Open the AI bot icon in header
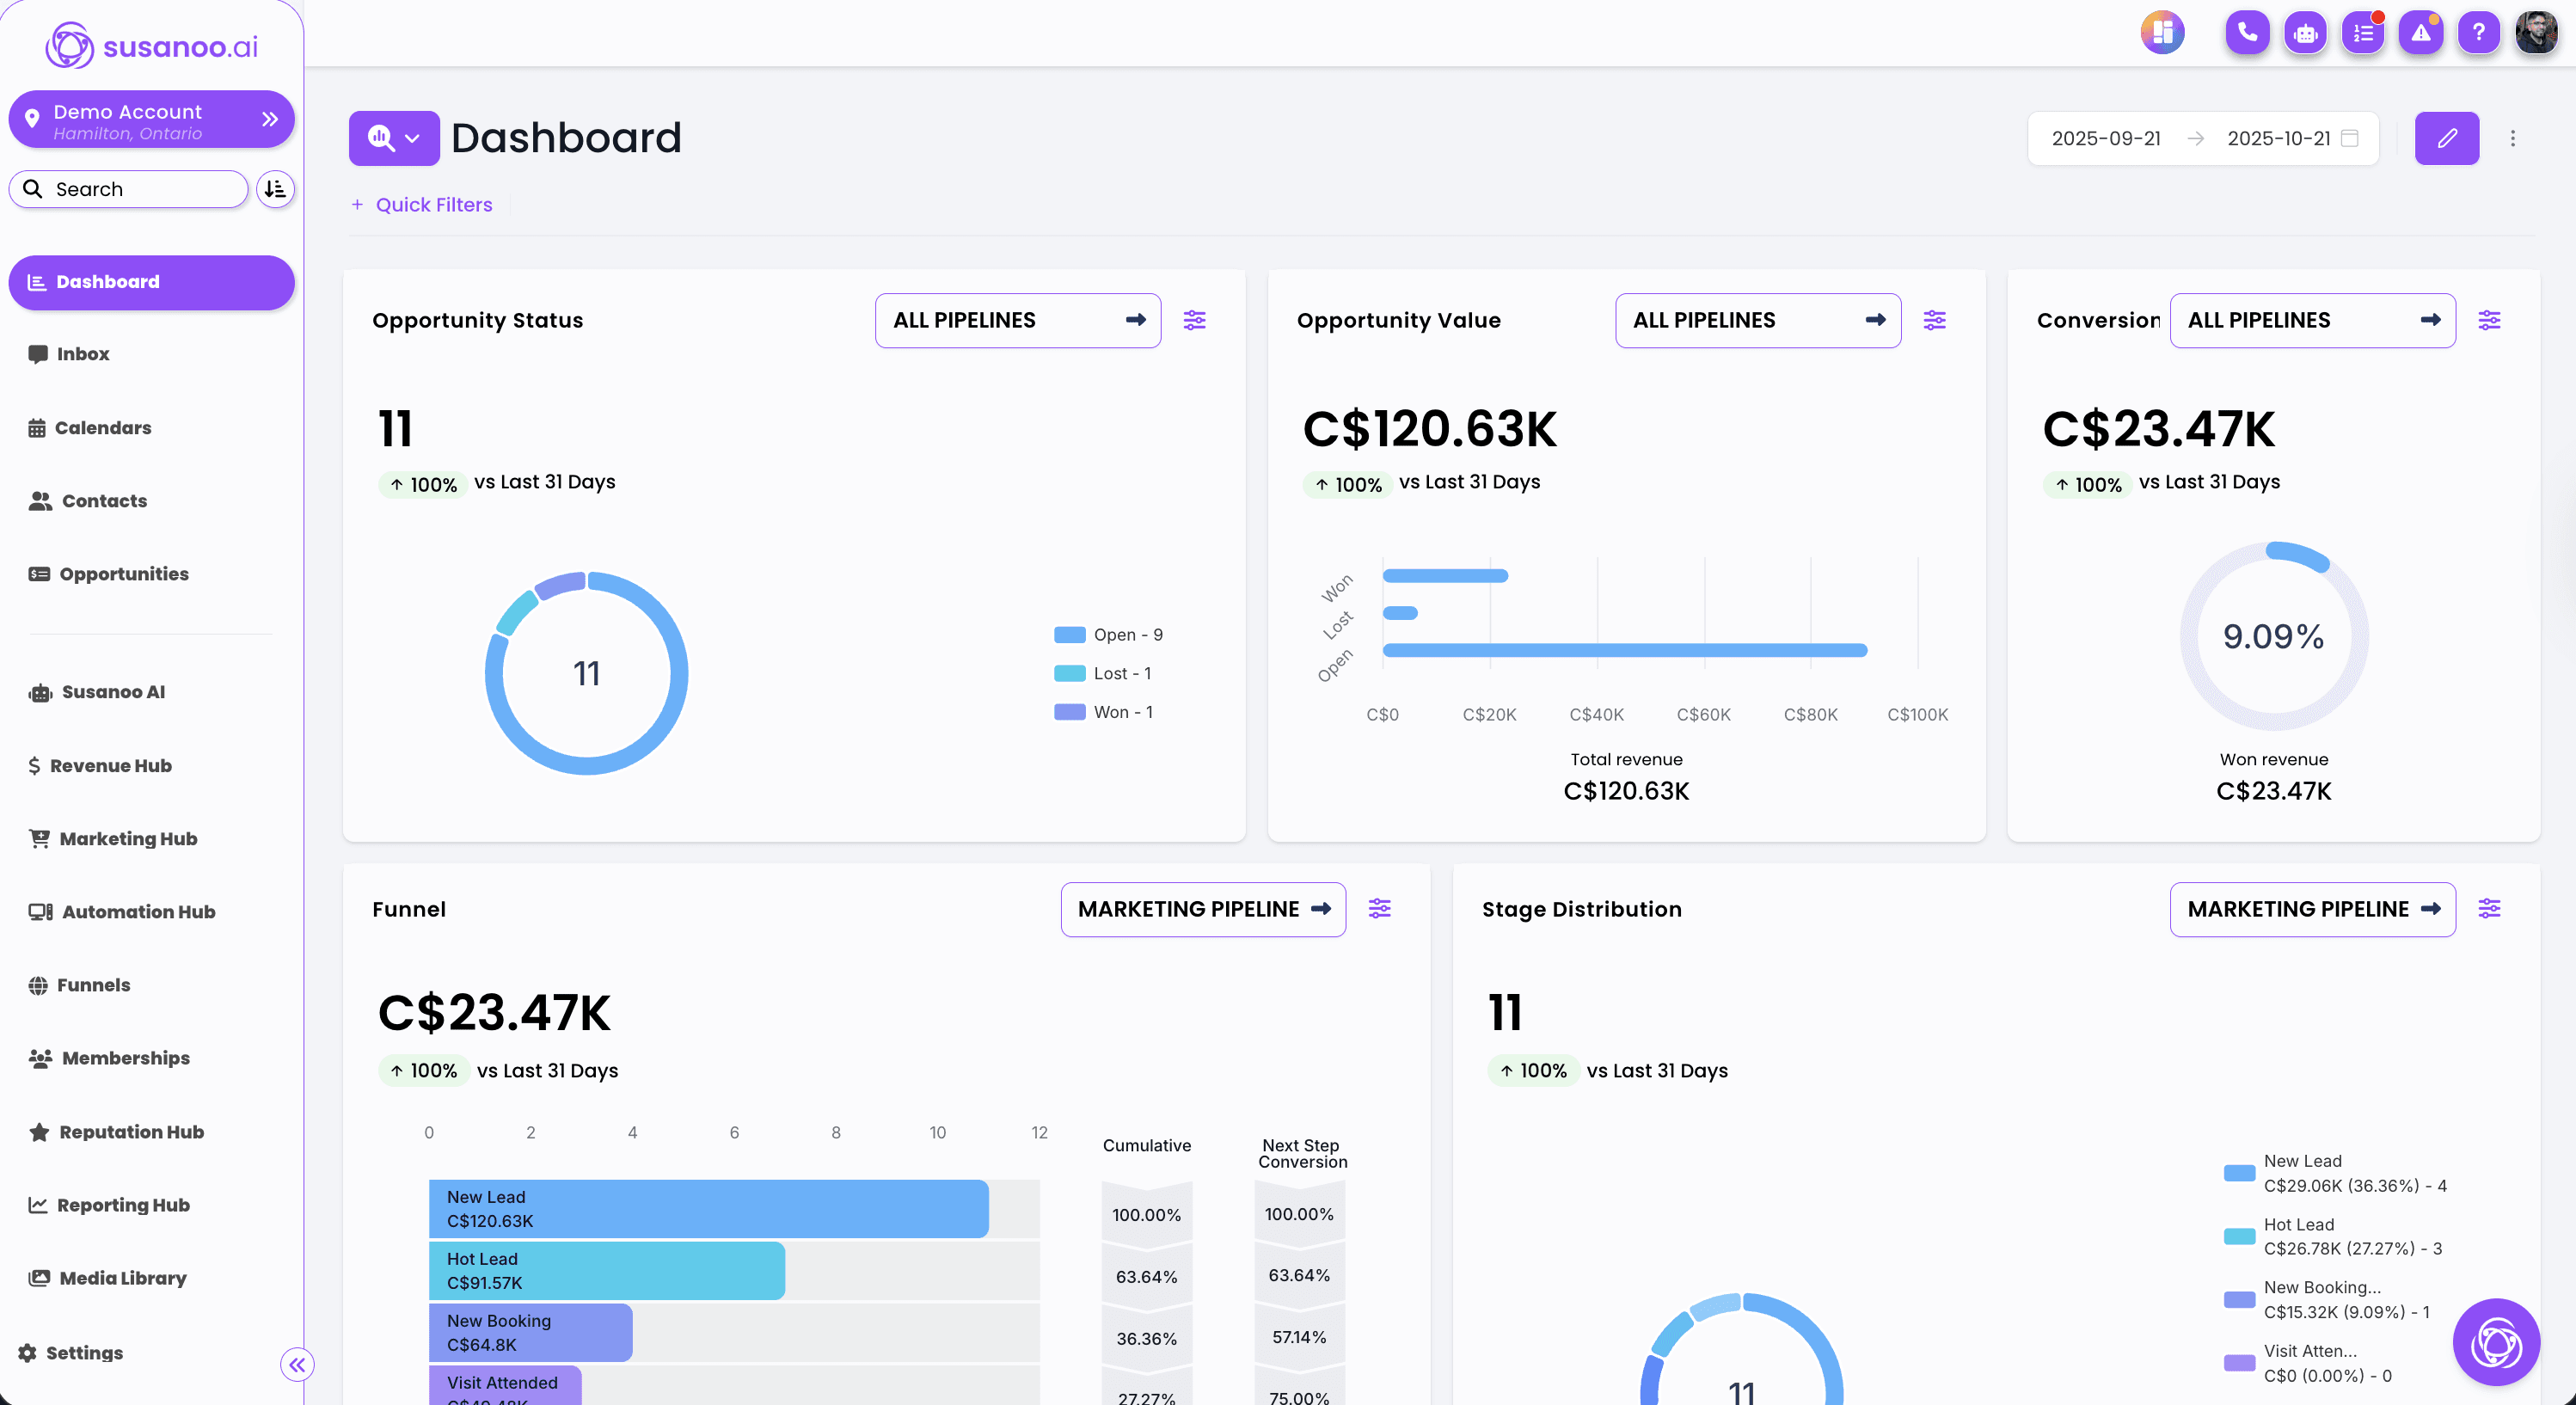Screen dimensions: 2576x1405 [2305, 33]
